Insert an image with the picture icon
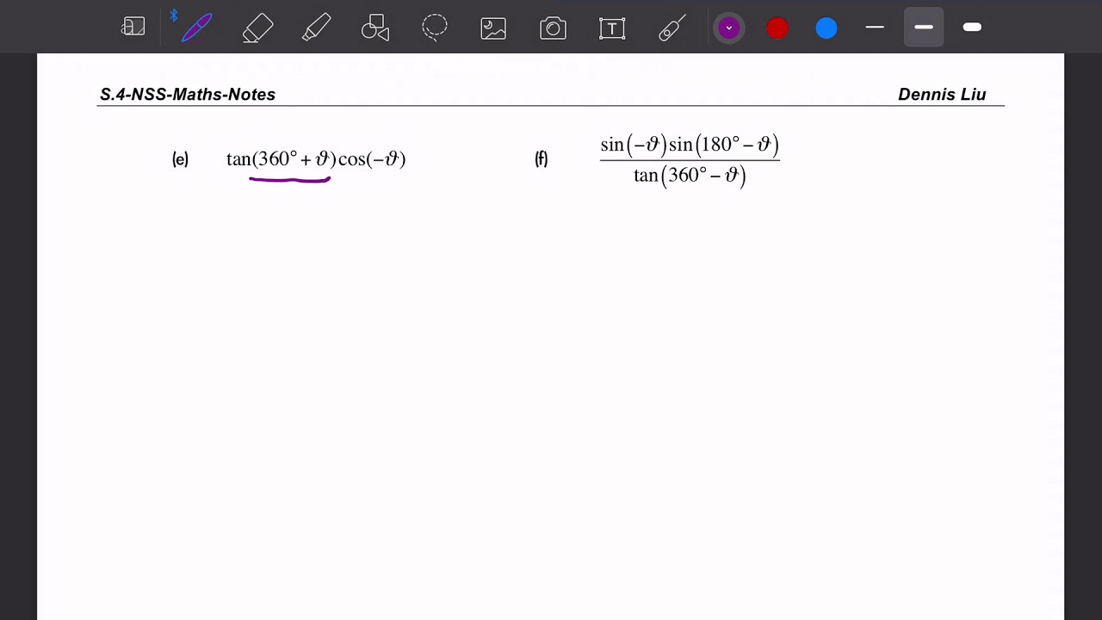Screen dimensions: 1102x620 [x=493, y=28]
